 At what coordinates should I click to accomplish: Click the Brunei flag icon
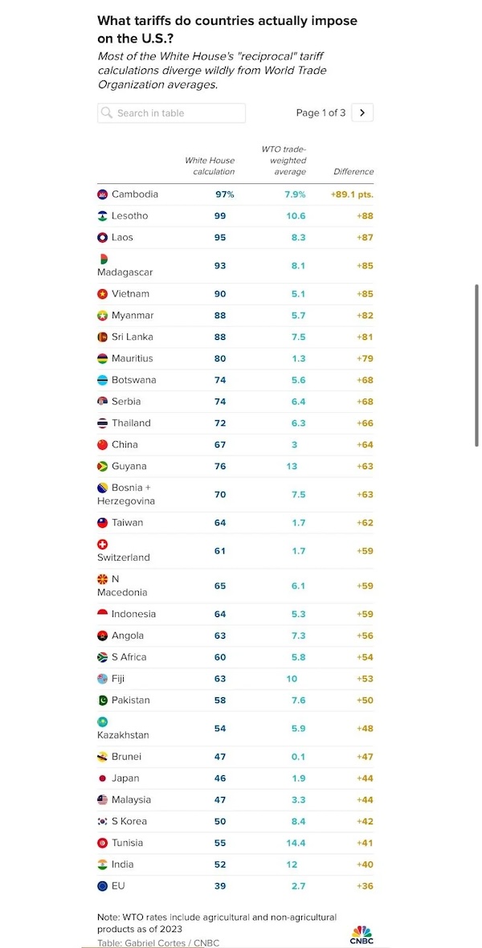pyautogui.click(x=103, y=757)
